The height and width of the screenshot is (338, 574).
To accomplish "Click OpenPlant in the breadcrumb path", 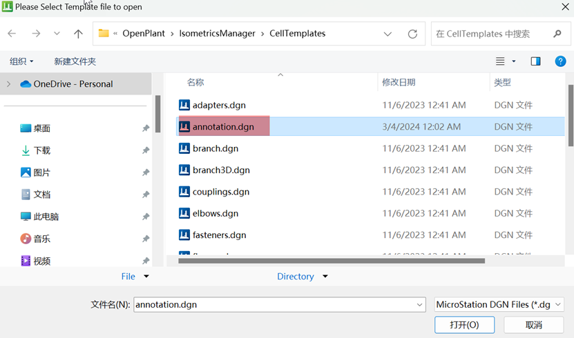I will point(144,34).
